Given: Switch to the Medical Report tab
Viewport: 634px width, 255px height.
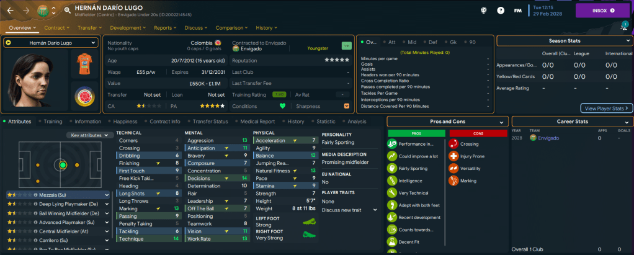Looking at the screenshot, I should point(257,122).
